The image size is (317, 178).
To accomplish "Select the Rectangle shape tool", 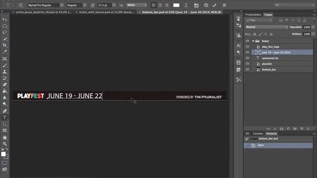I will click(4, 131).
